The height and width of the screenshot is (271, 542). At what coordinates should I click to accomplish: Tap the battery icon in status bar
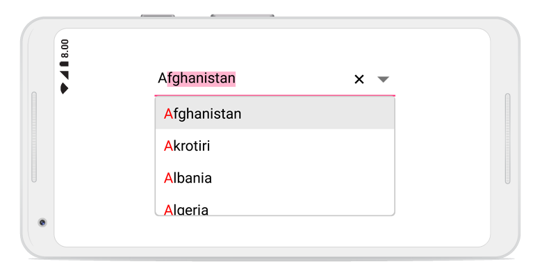[65, 64]
